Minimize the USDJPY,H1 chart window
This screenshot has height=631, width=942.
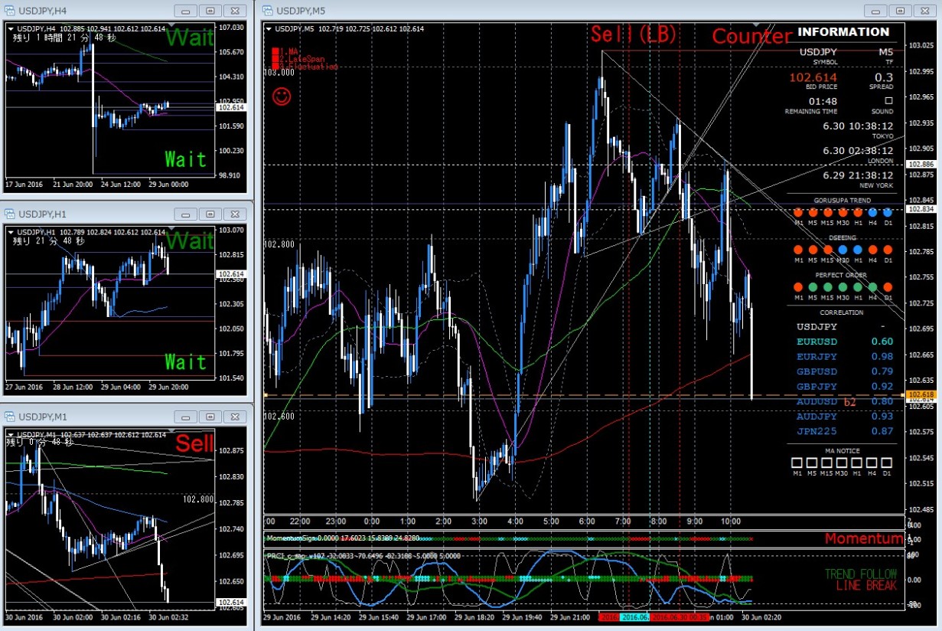(x=186, y=214)
